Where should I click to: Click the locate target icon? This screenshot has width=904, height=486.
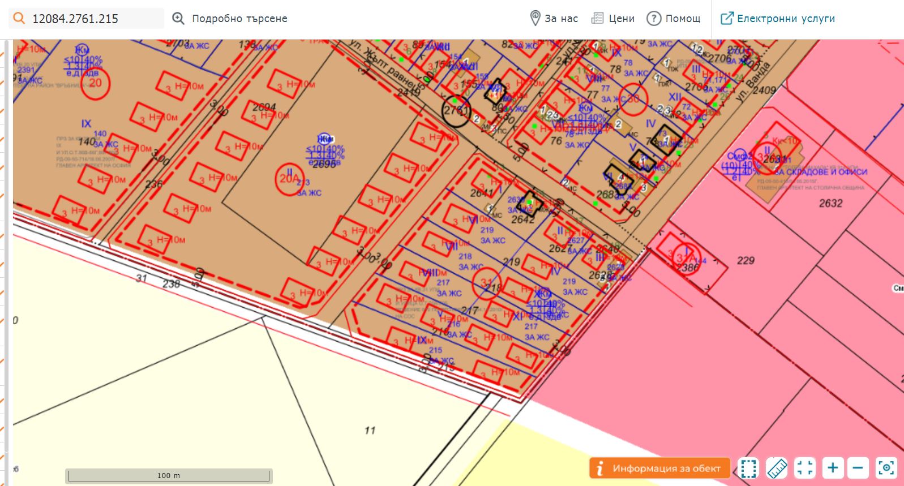886,468
